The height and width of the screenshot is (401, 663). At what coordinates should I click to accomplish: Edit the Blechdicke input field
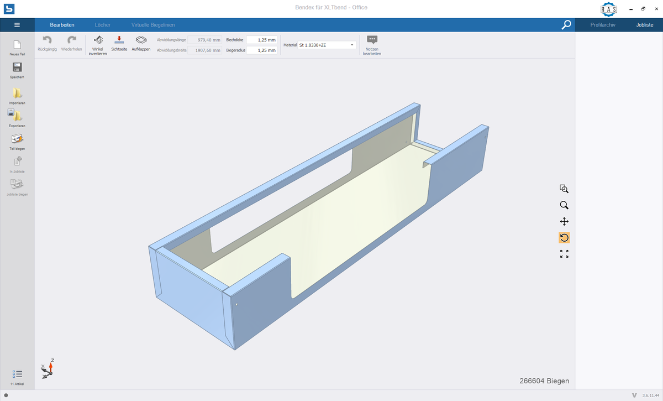coord(261,40)
